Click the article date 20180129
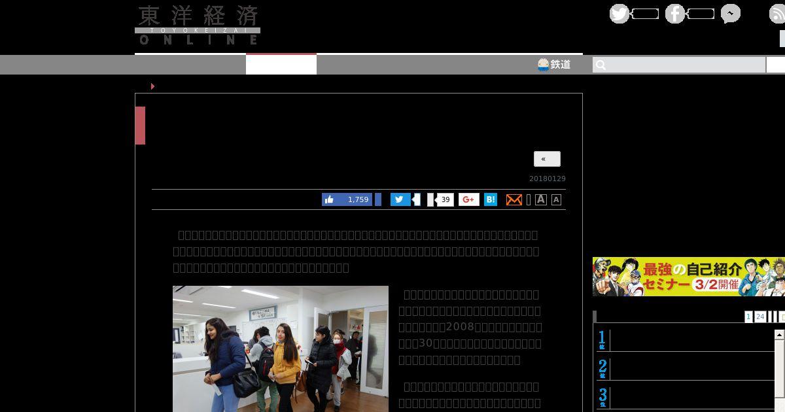The height and width of the screenshot is (412, 785). pyautogui.click(x=548, y=179)
